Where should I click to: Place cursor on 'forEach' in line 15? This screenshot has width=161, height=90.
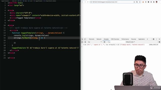tap(25, 38)
